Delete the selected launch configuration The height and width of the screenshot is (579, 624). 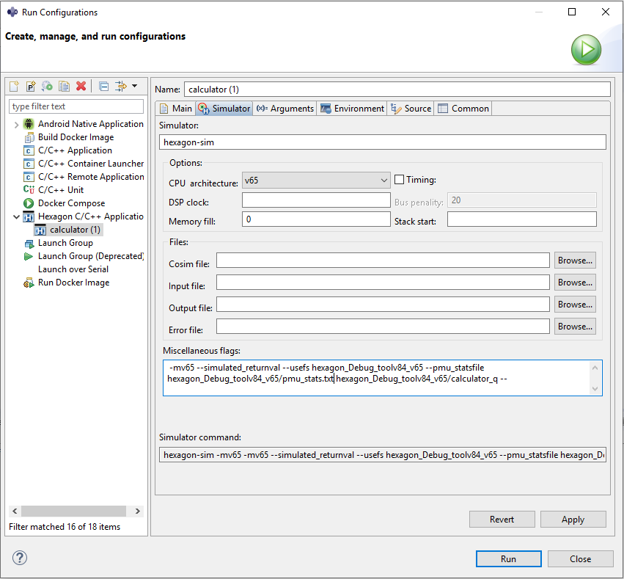click(81, 86)
